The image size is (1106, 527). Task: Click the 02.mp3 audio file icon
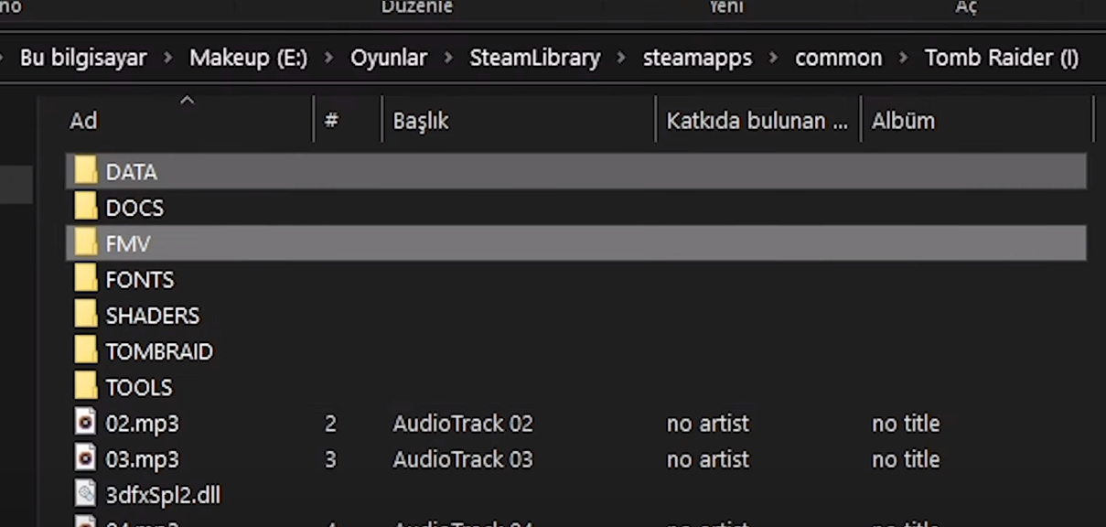pos(85,423)
